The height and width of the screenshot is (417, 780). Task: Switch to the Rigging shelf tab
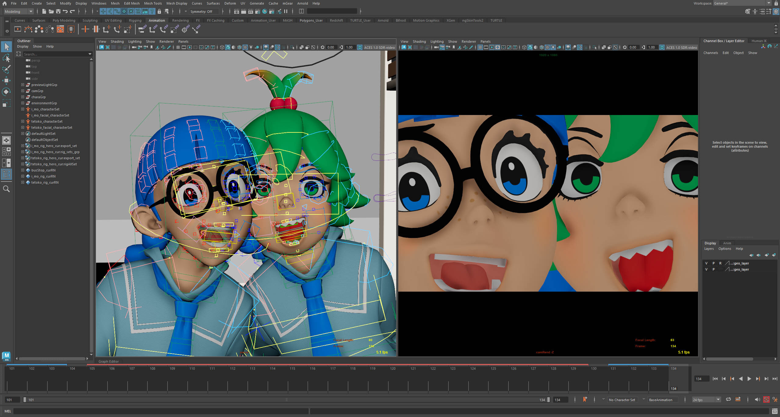tap(135, 20)
